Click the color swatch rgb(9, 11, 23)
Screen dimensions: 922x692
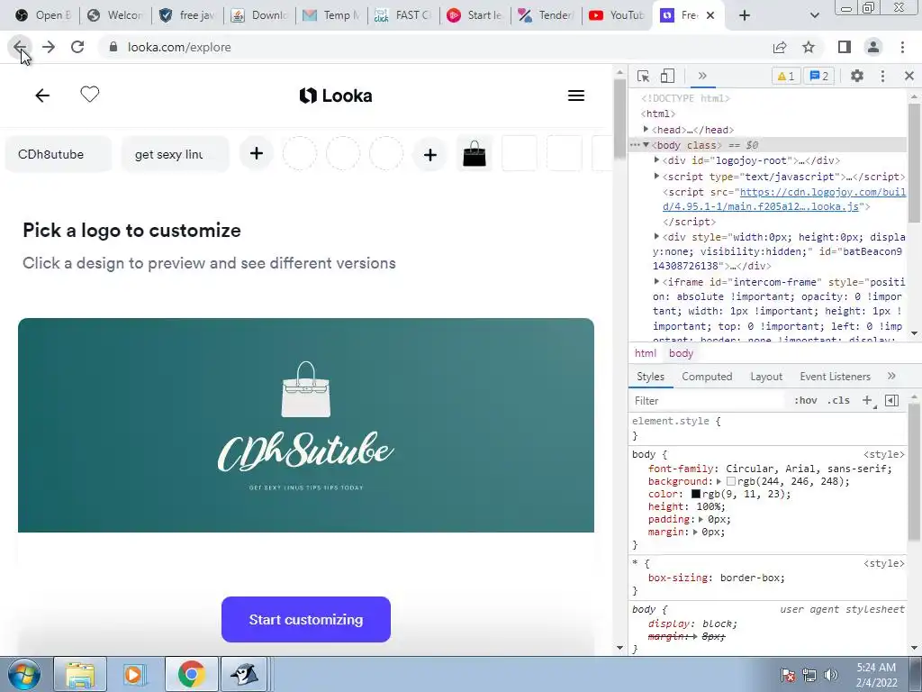(x=696, y=495)
